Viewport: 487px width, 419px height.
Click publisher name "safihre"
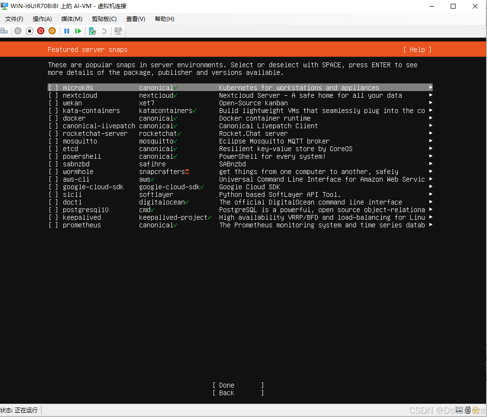click(x=152, y=164)
